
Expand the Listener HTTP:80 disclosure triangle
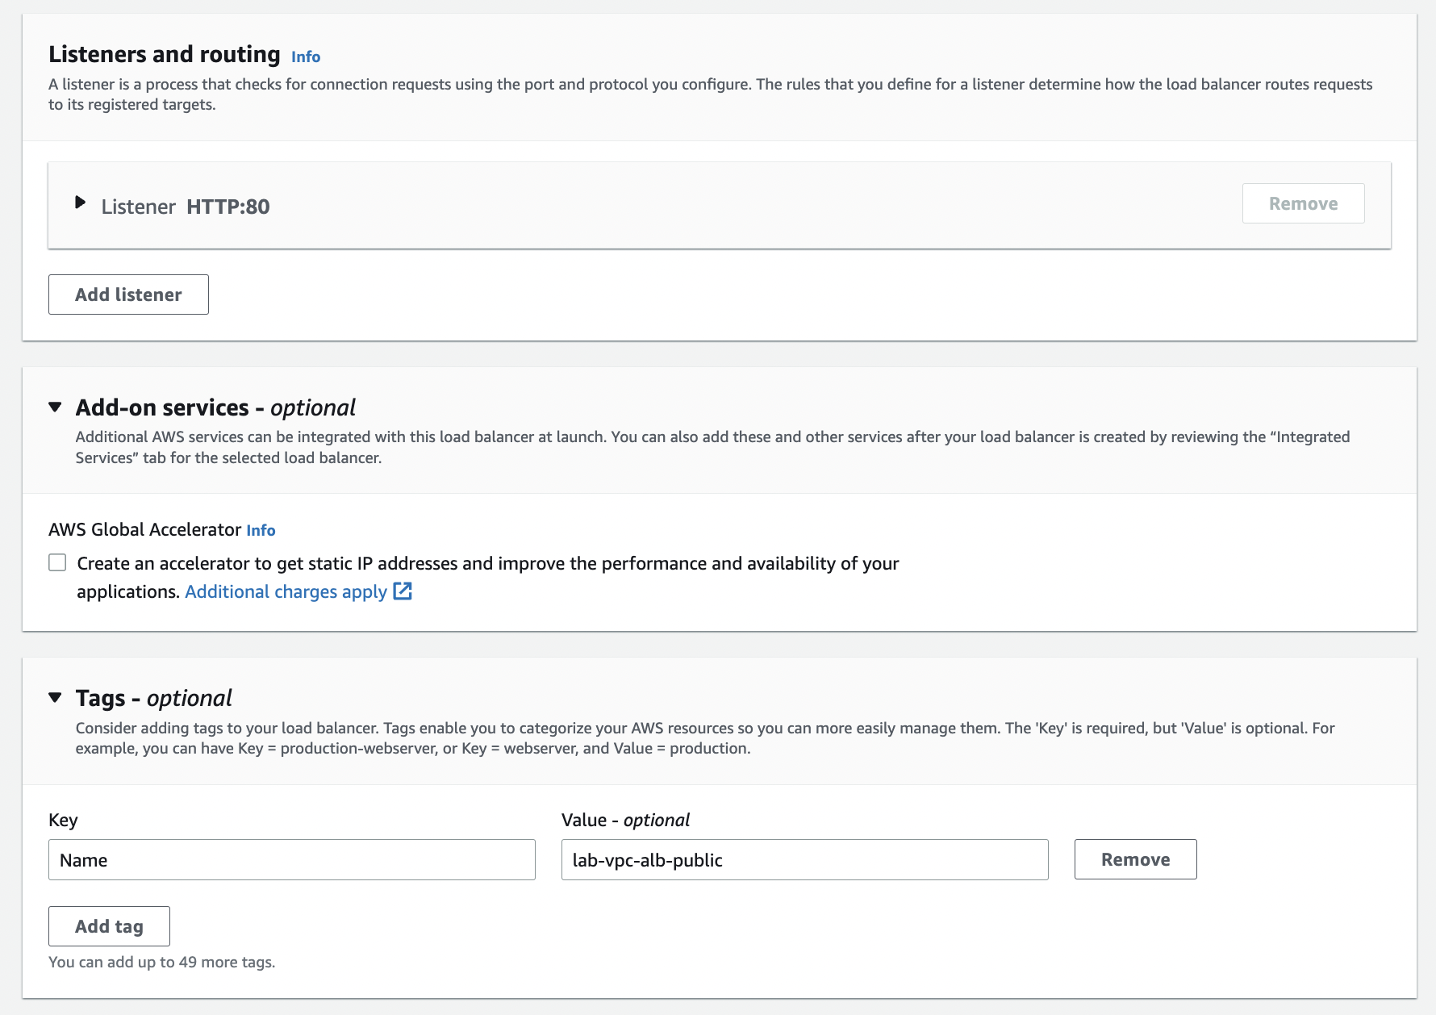click(x=80, y=203)
